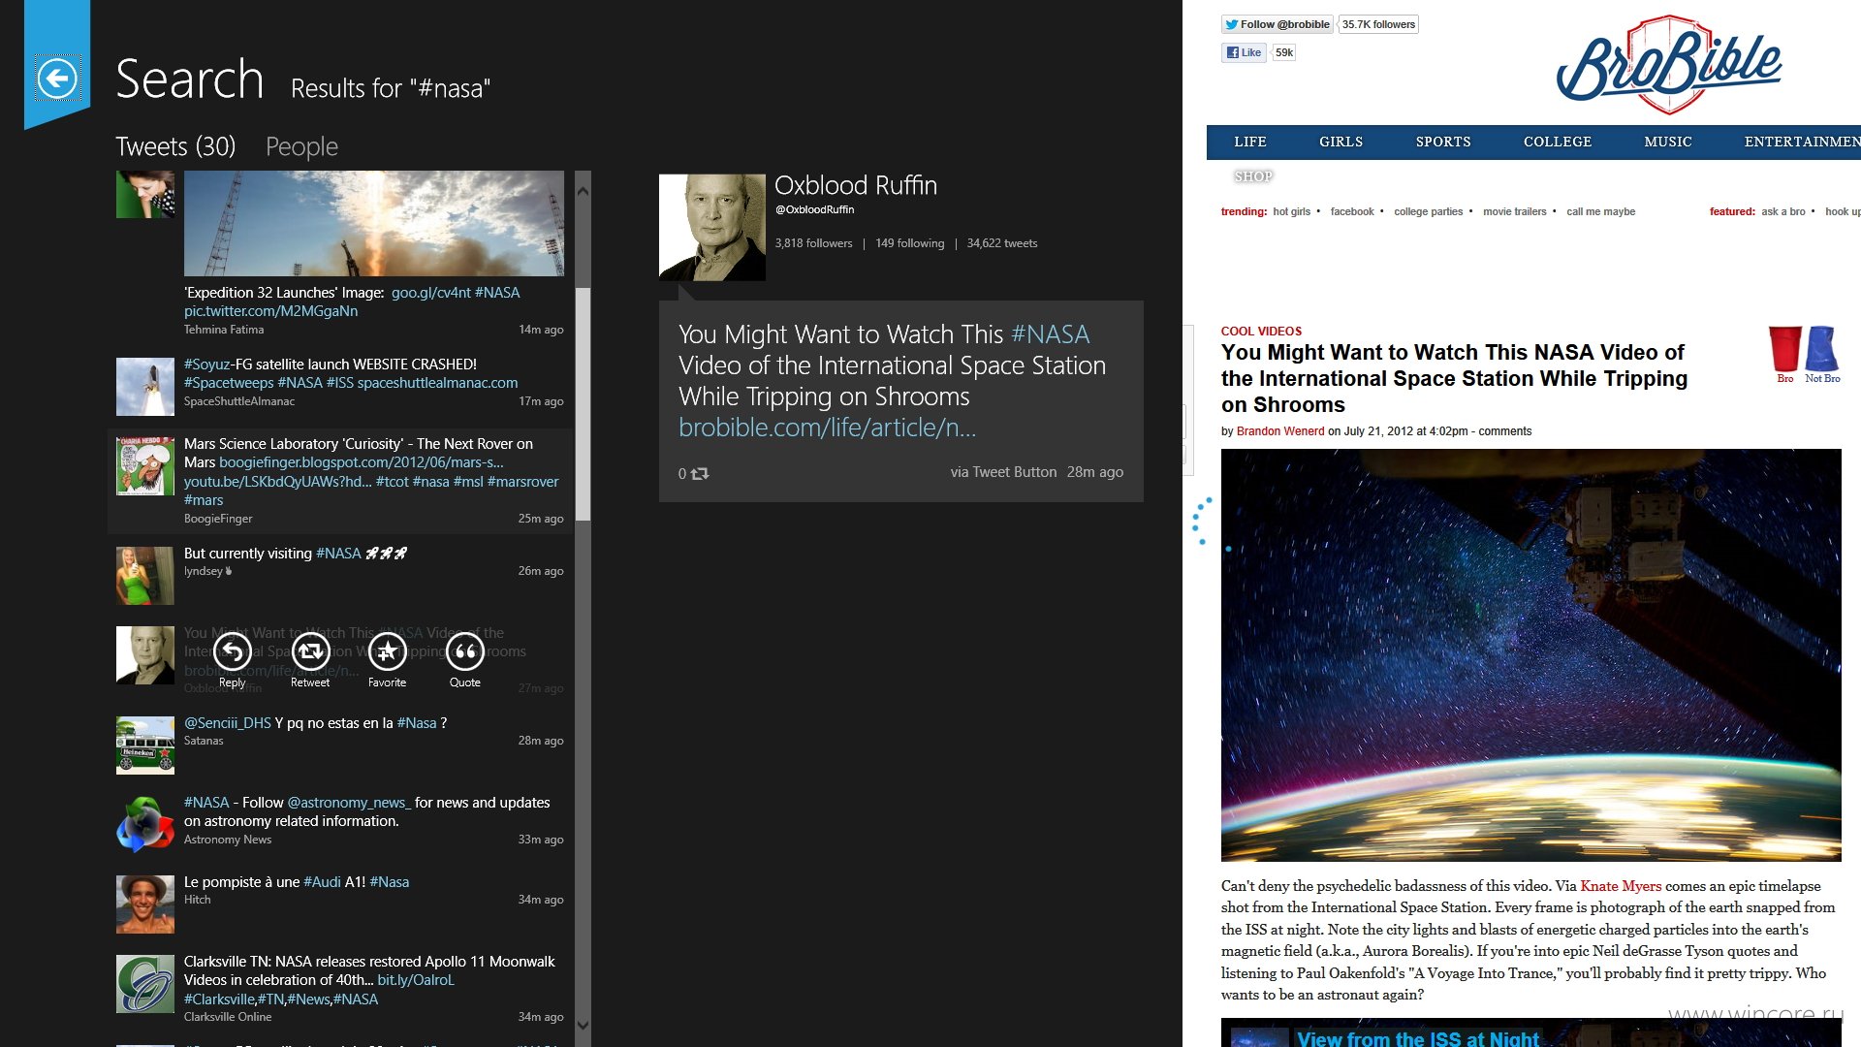Click scroll up arrow on tweet list
Viewport: 1861px width, 1047px height.
tap(583, 191)
